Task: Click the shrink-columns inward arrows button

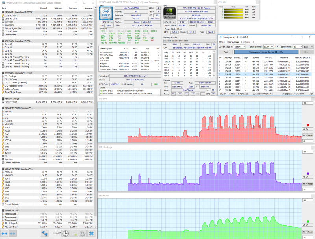Action: click(13, 233)
